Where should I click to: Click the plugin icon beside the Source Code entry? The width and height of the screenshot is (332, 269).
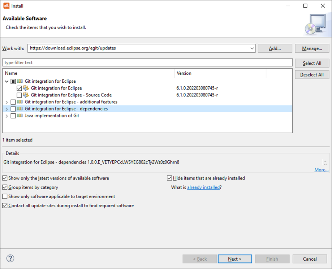coord(26,95)
